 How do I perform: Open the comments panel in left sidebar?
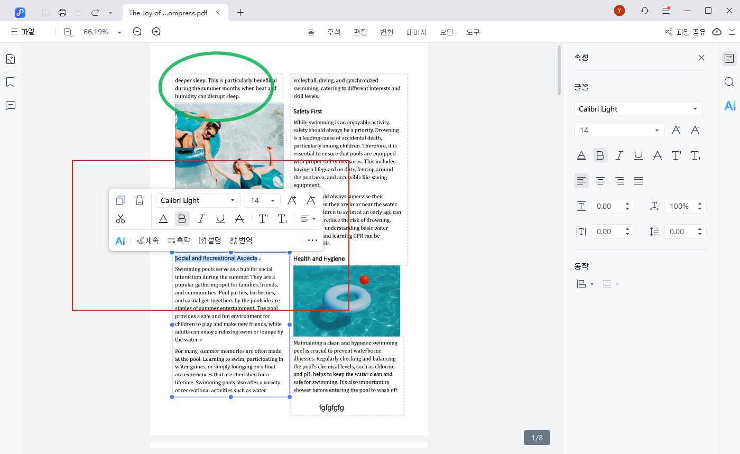(x=10, y=106)
